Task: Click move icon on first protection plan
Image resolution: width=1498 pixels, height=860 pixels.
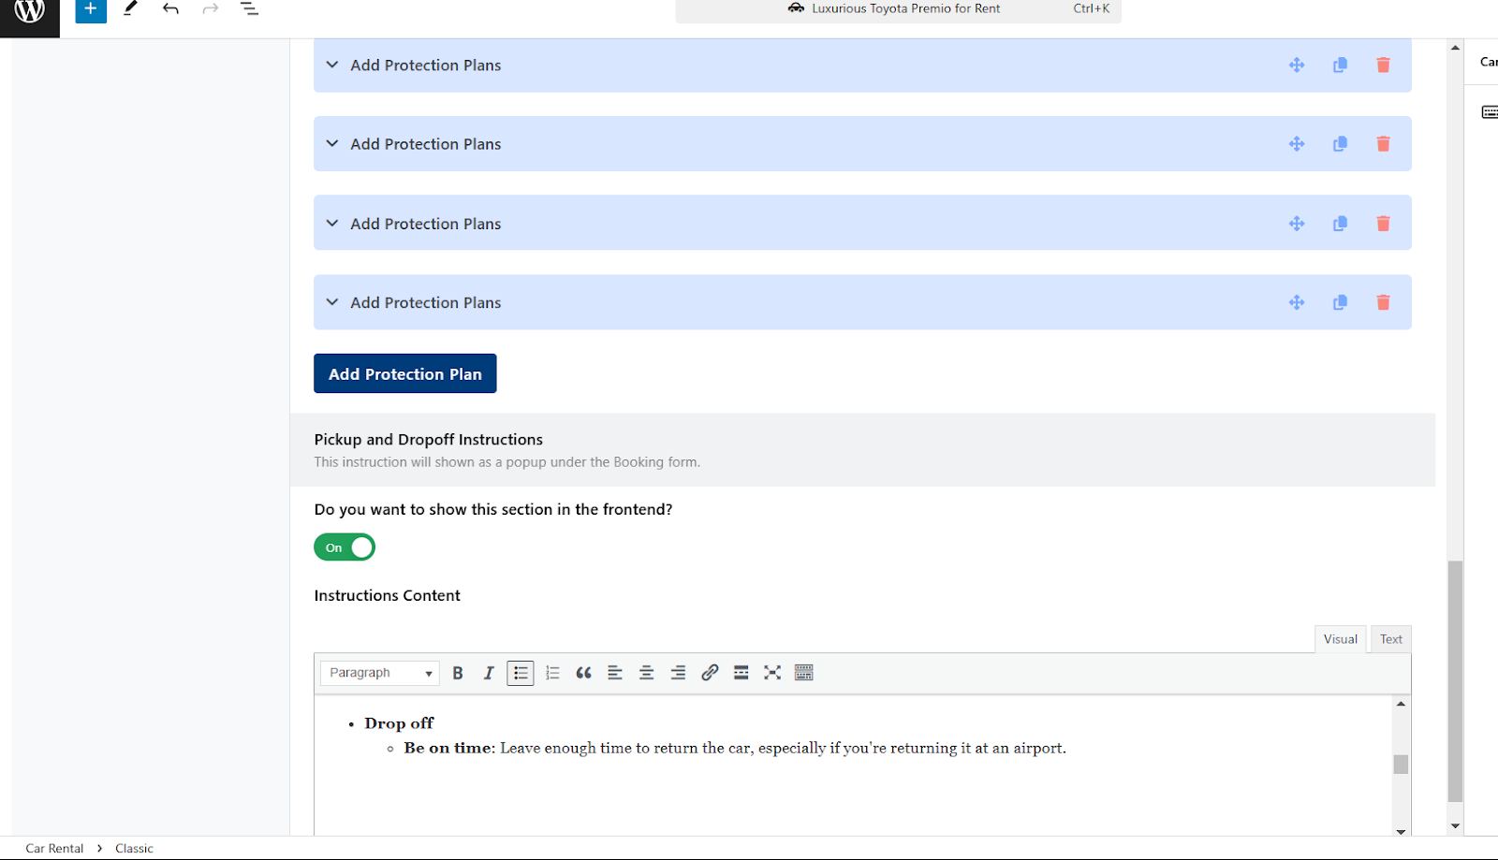Action: pyautogui.click(x=1297, y=65)
